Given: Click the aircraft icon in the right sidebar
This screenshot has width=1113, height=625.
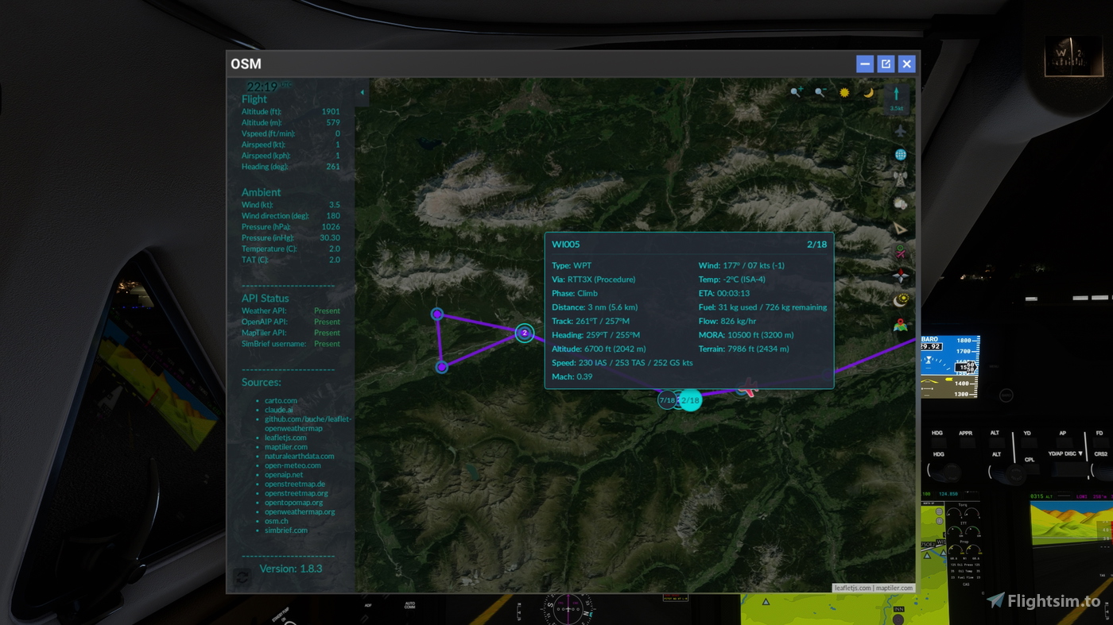Looking at the screenshot, I should (900, 129).
